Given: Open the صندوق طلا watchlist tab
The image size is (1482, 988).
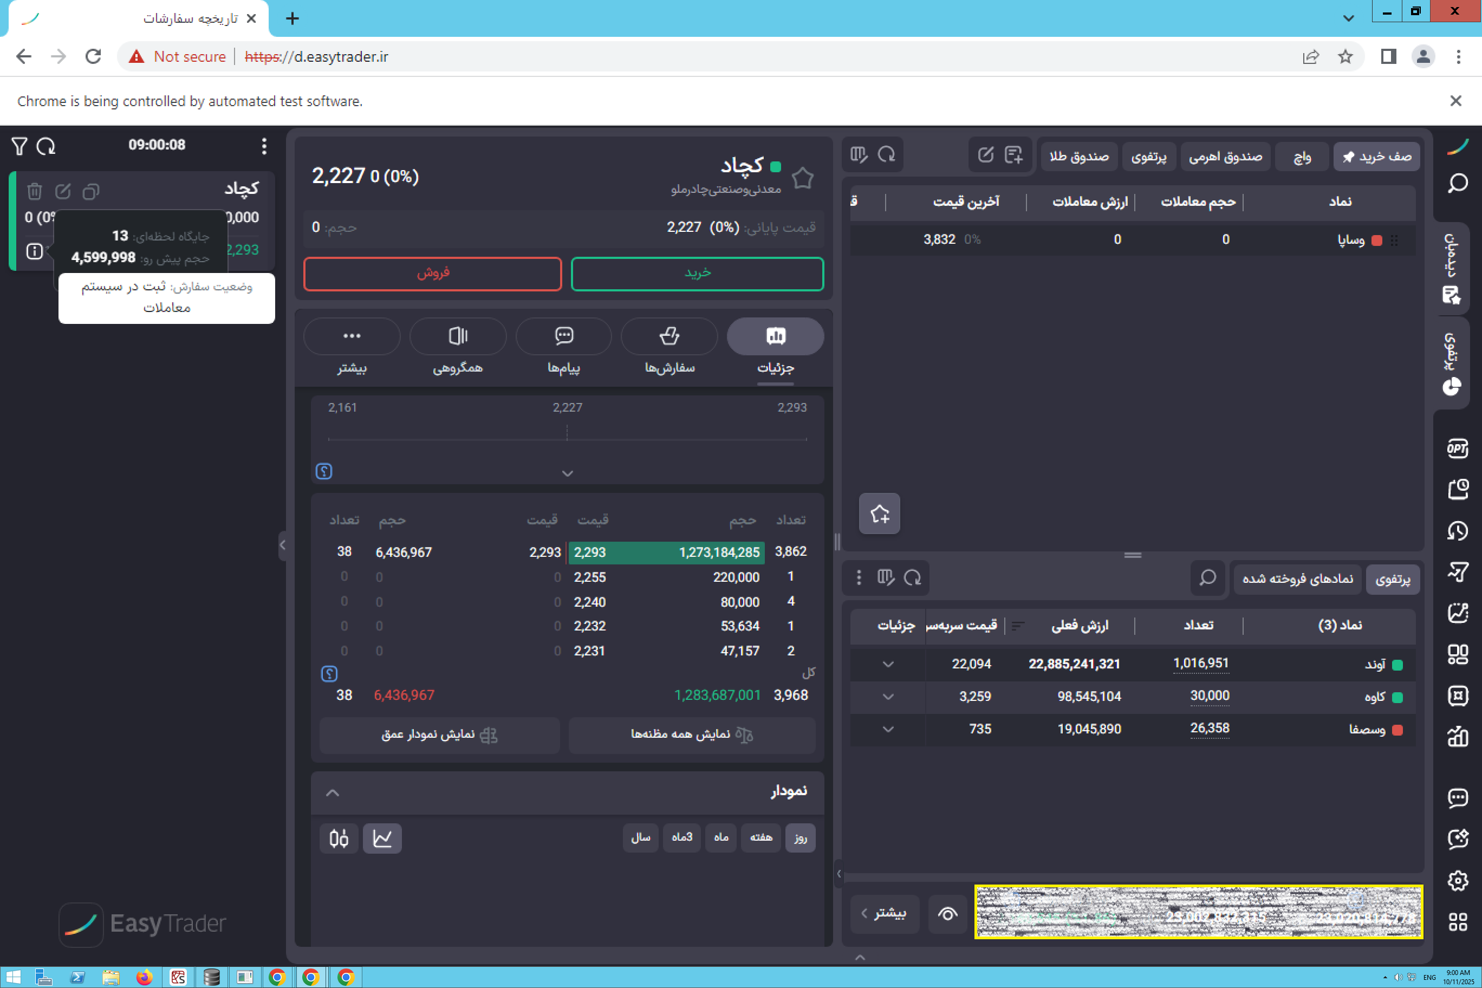Looking at the screenshot, I should (x=1079, y=156).
